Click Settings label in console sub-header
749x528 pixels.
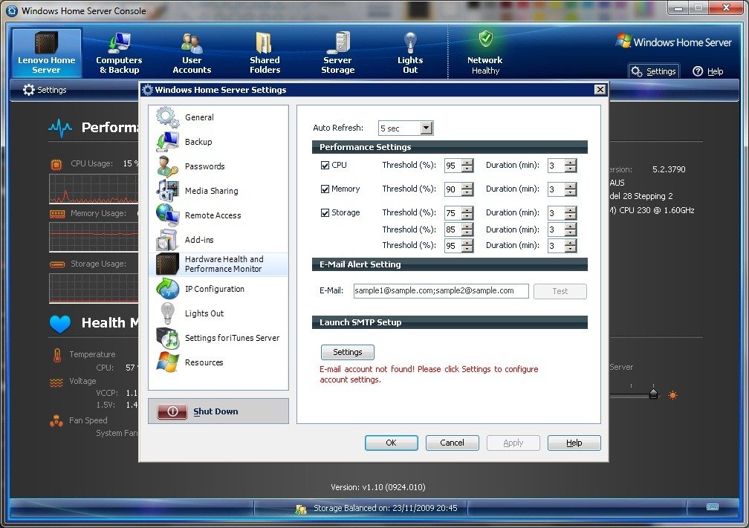51,90
